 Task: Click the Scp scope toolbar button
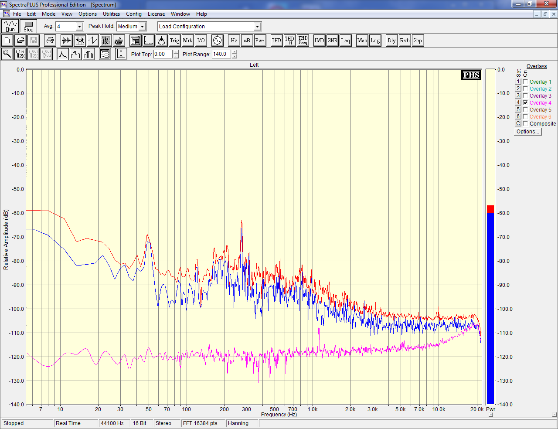click(418, 41)
